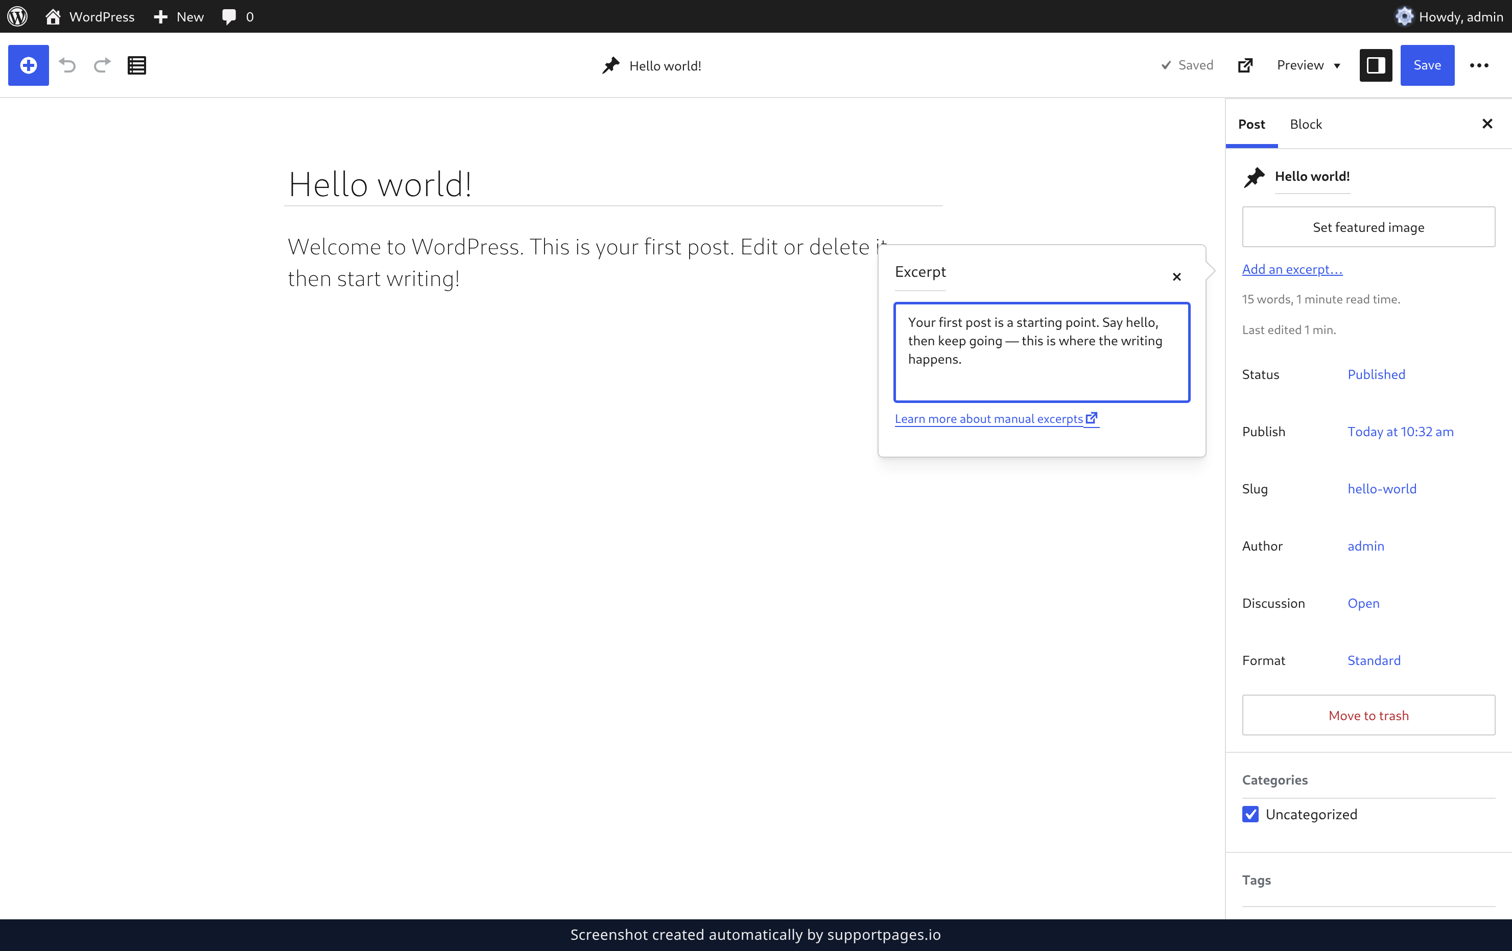Open the Preview dropdown
This screenshot has width=1512, height=951.
coord(1309,65)
